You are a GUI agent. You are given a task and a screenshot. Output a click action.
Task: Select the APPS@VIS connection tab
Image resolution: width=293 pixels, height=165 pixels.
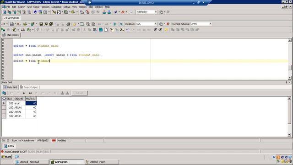coord(11,18)
